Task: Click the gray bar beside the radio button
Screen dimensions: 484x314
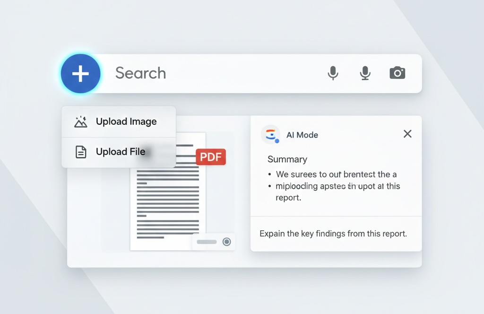Action: point(207,242)
